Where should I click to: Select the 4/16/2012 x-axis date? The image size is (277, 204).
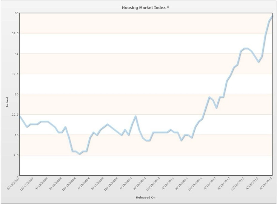[210, 184]
